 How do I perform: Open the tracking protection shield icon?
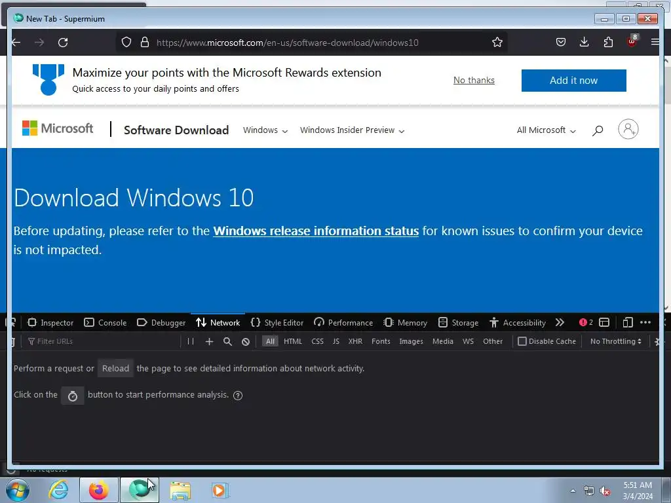pos(126,43)
